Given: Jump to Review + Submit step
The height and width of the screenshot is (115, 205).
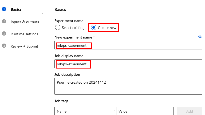Looking at the screenshot, I should click(x=24, y=46).
